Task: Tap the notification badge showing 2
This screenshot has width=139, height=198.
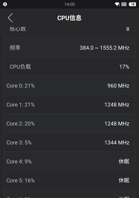Action: (x=5, y=4)
